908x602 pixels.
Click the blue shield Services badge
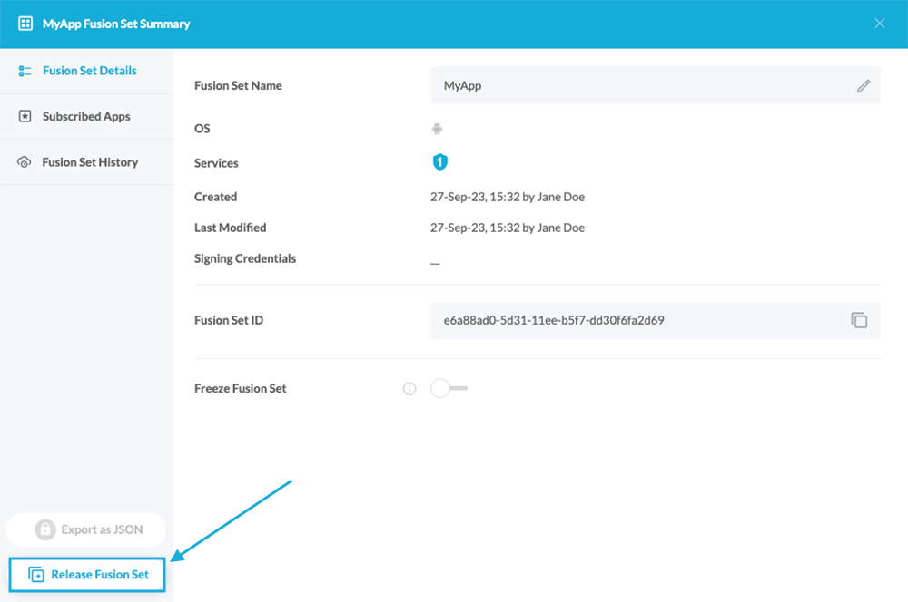[439, 162]
